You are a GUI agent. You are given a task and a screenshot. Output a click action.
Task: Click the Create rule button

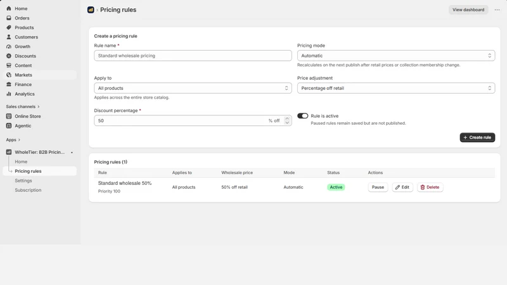[477, 137]
